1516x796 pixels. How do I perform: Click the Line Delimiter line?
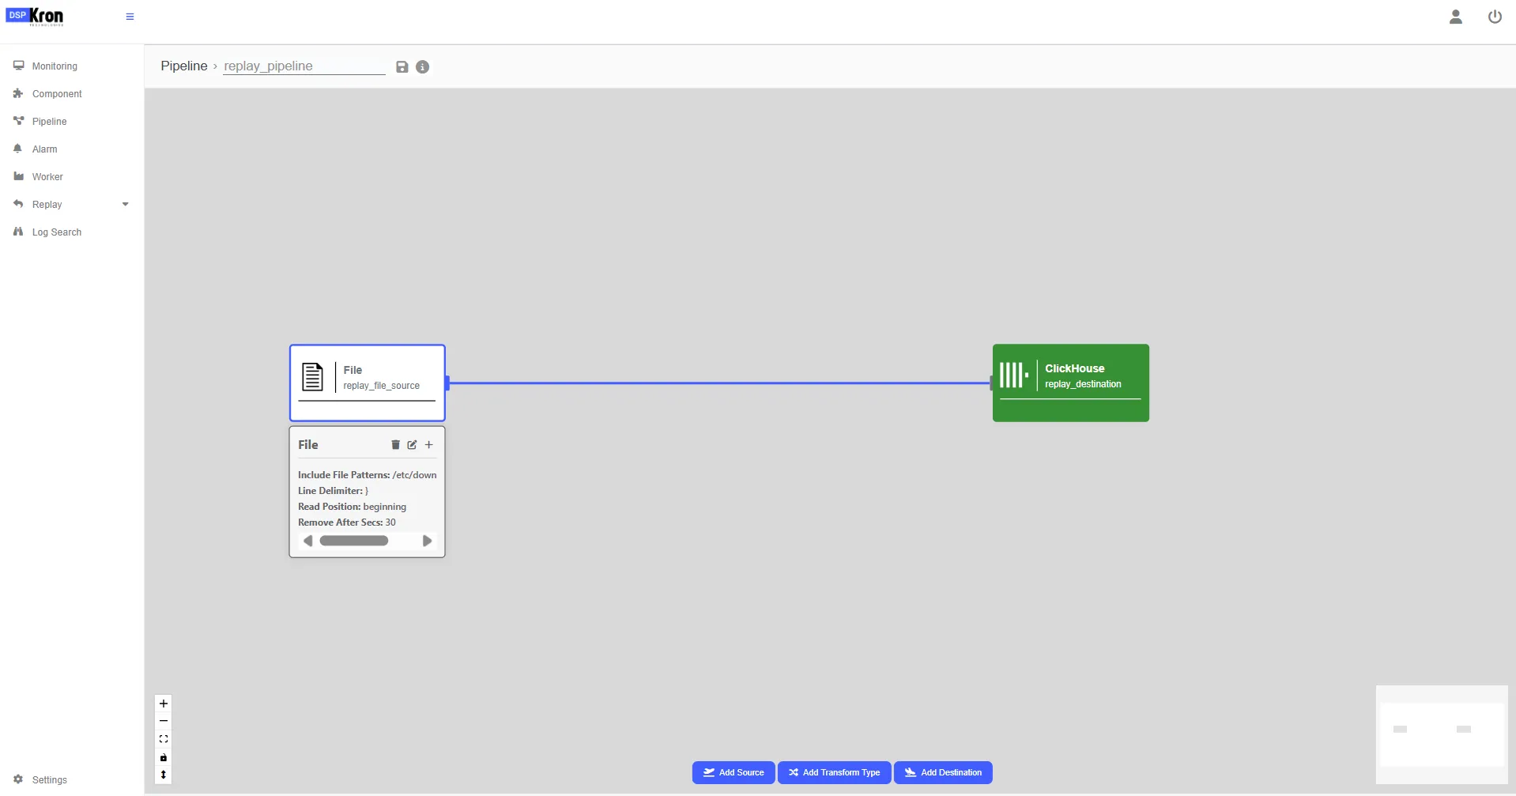[334, 491]
